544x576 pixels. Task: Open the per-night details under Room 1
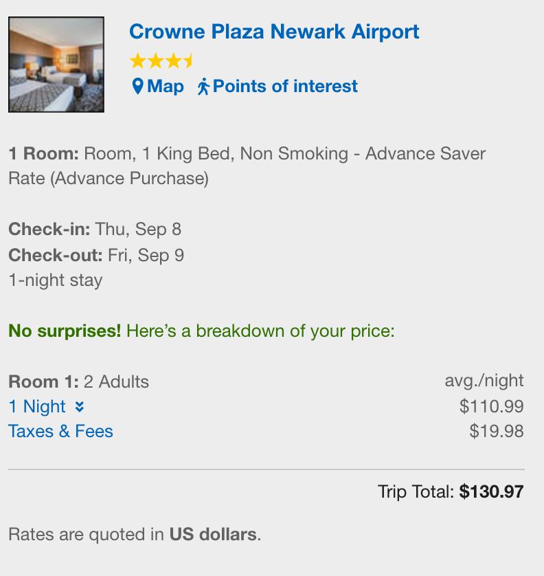36,406
